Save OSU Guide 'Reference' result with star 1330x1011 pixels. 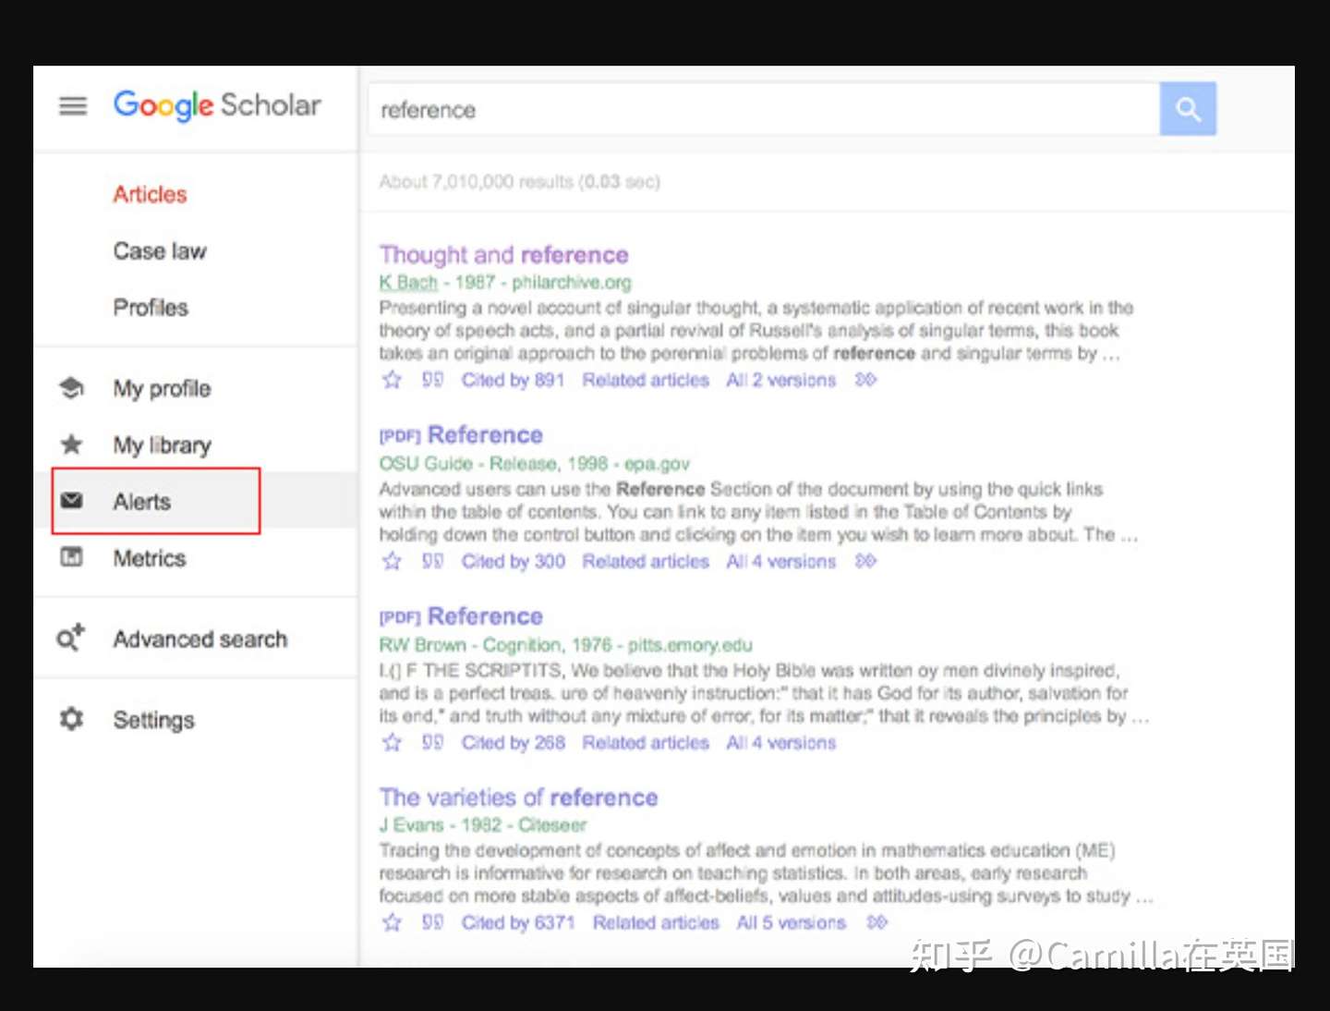[x=392, y=561]
